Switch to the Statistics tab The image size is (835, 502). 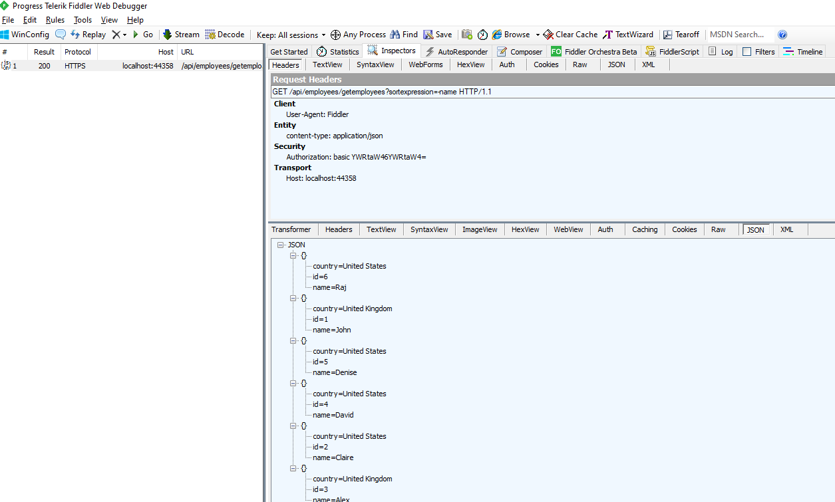click(338, 52)
